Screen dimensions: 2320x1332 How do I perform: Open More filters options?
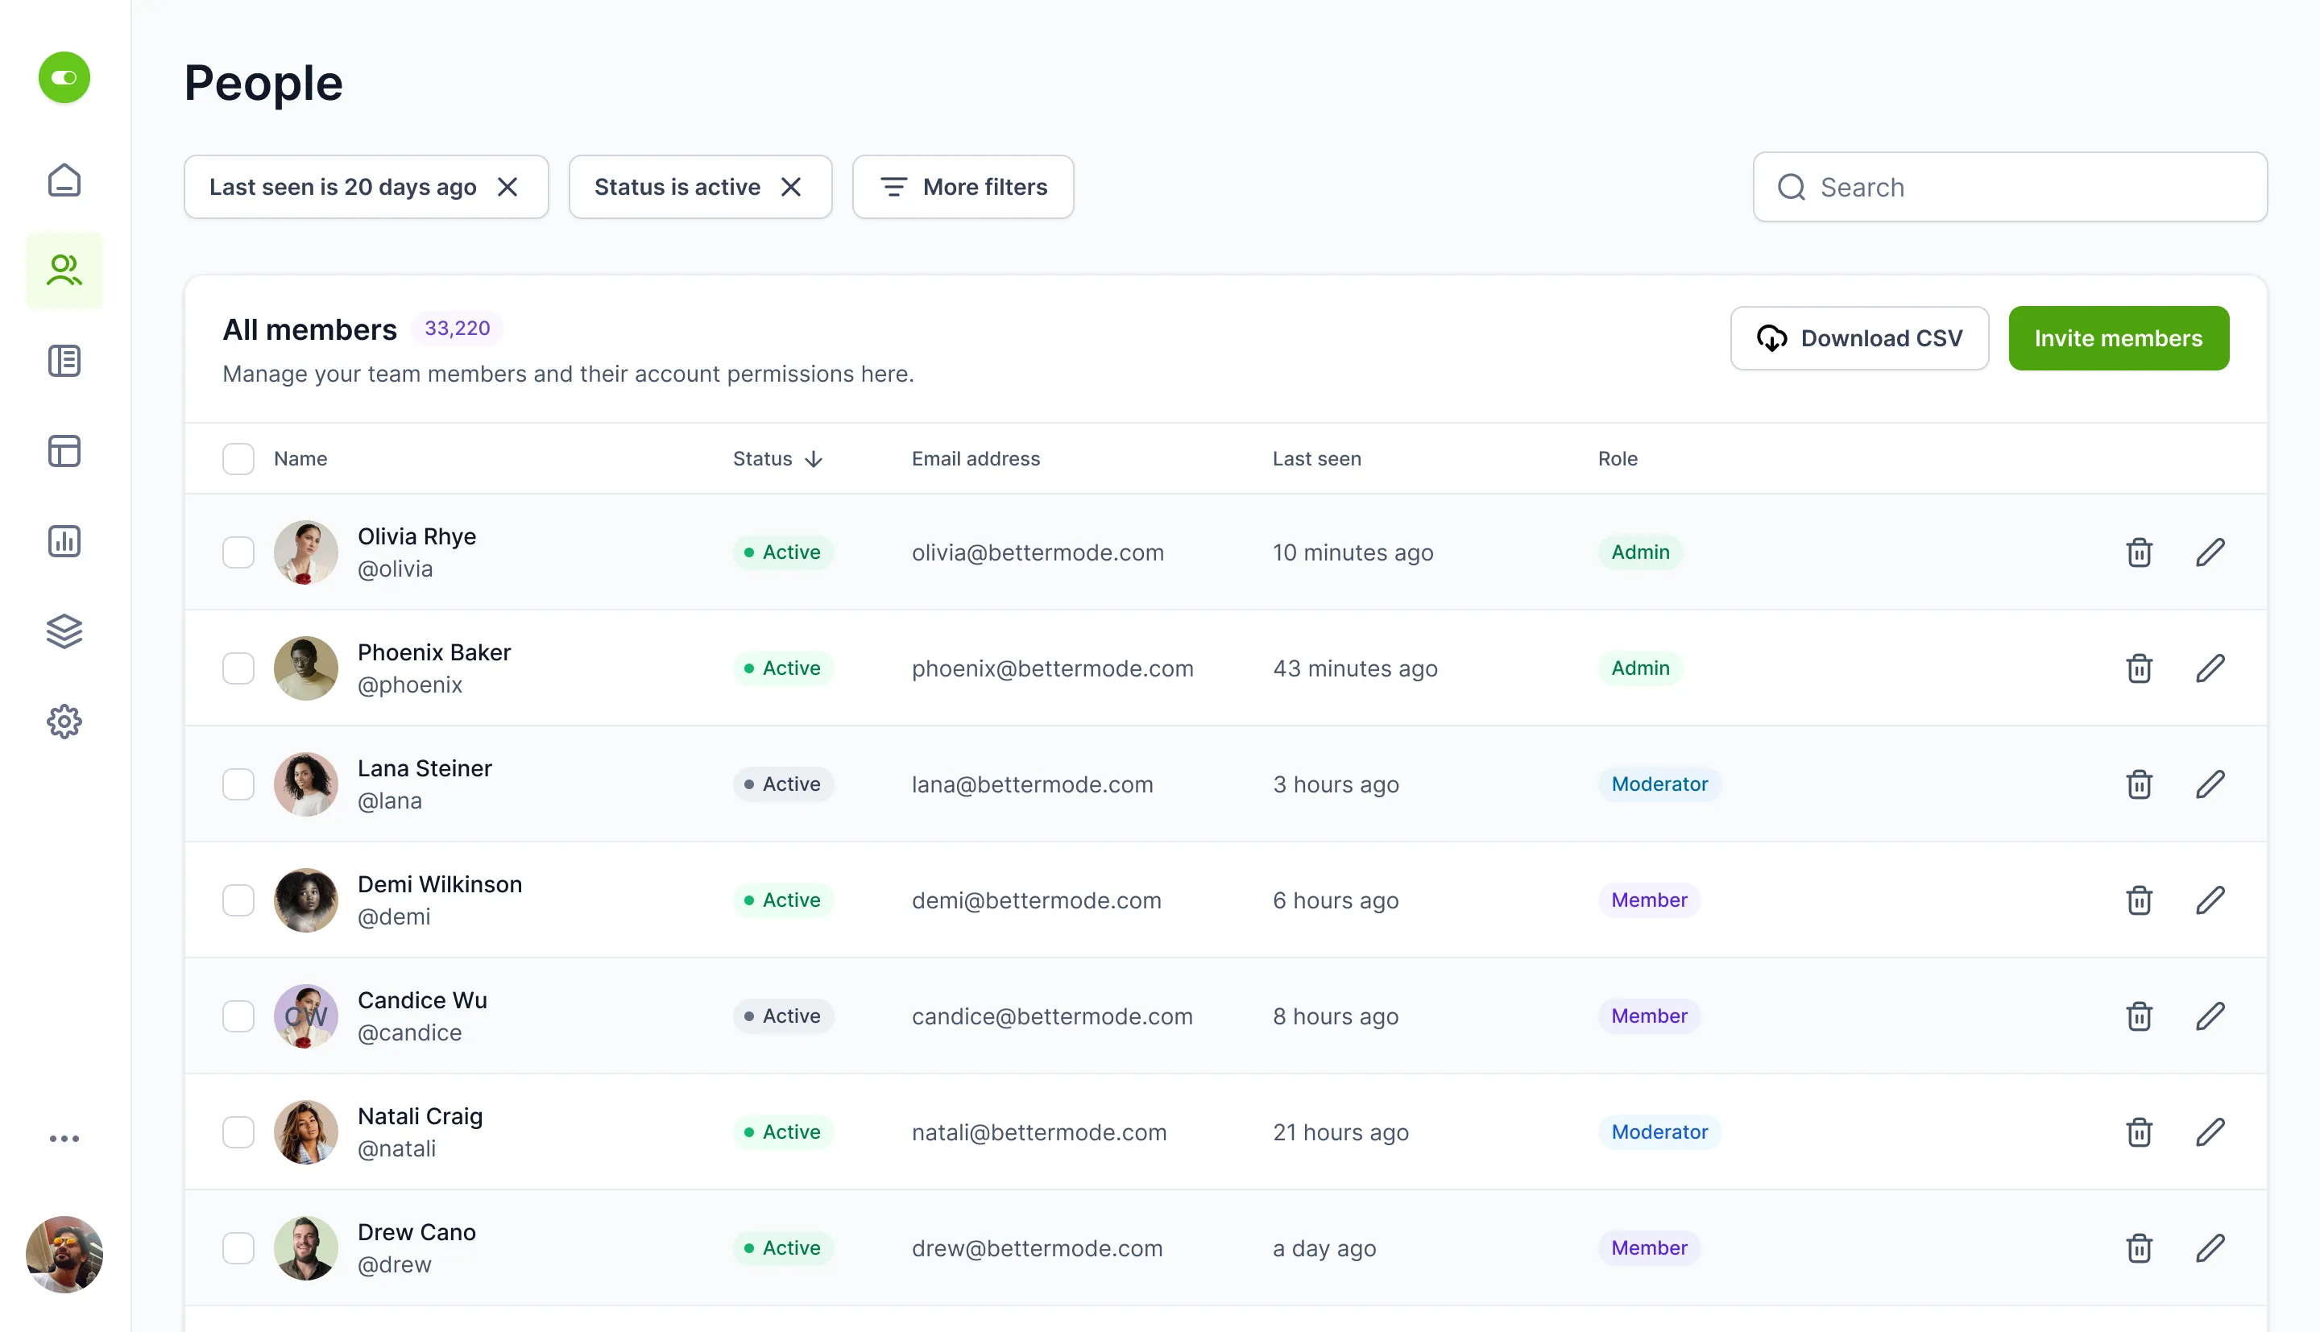[963, 187]
